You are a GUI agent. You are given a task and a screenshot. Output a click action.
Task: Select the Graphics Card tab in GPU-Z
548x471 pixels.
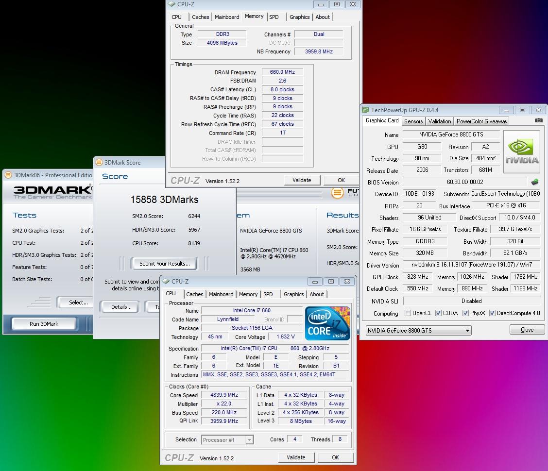[382, 120]
